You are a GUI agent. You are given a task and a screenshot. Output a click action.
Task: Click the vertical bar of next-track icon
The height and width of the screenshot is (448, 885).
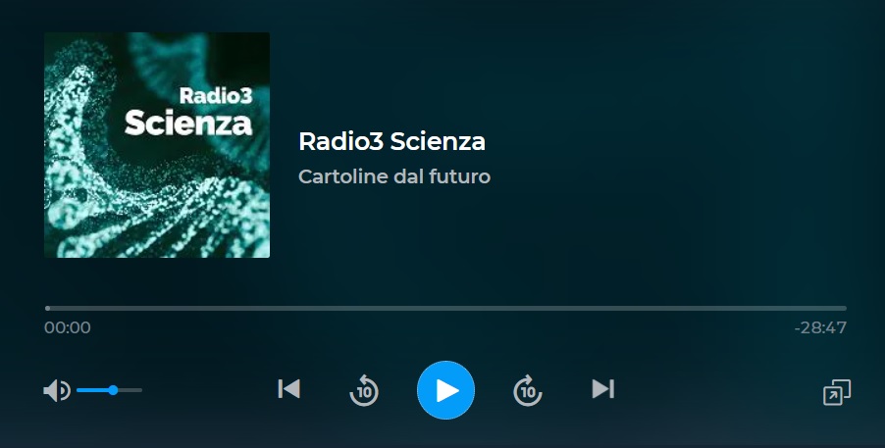(612, 389)
